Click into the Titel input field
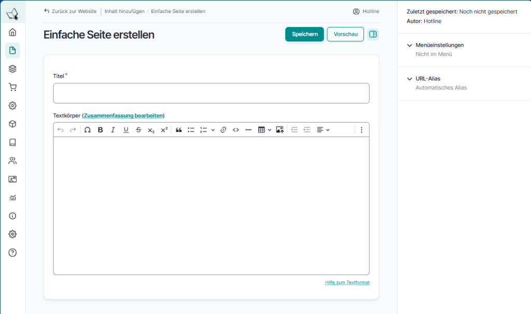This screenshot has width=531, height=314. pos(211,93)
